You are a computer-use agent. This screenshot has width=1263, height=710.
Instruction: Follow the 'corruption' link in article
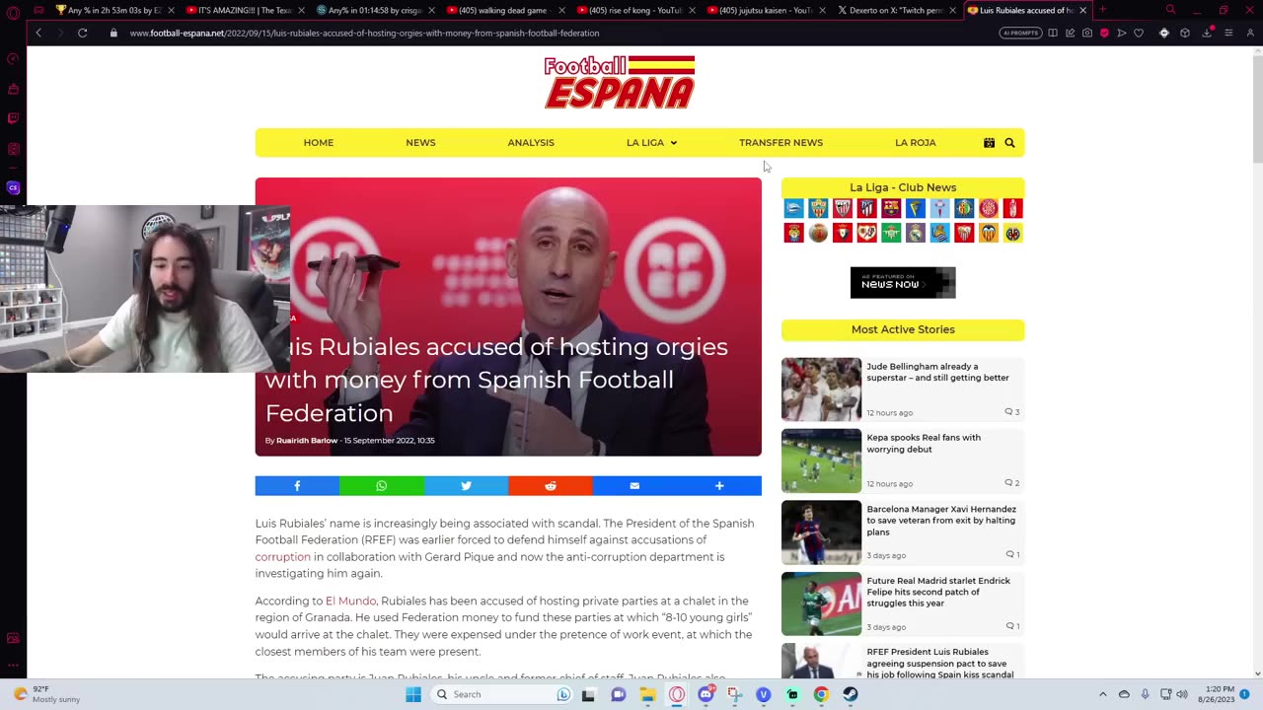[283, 557]
